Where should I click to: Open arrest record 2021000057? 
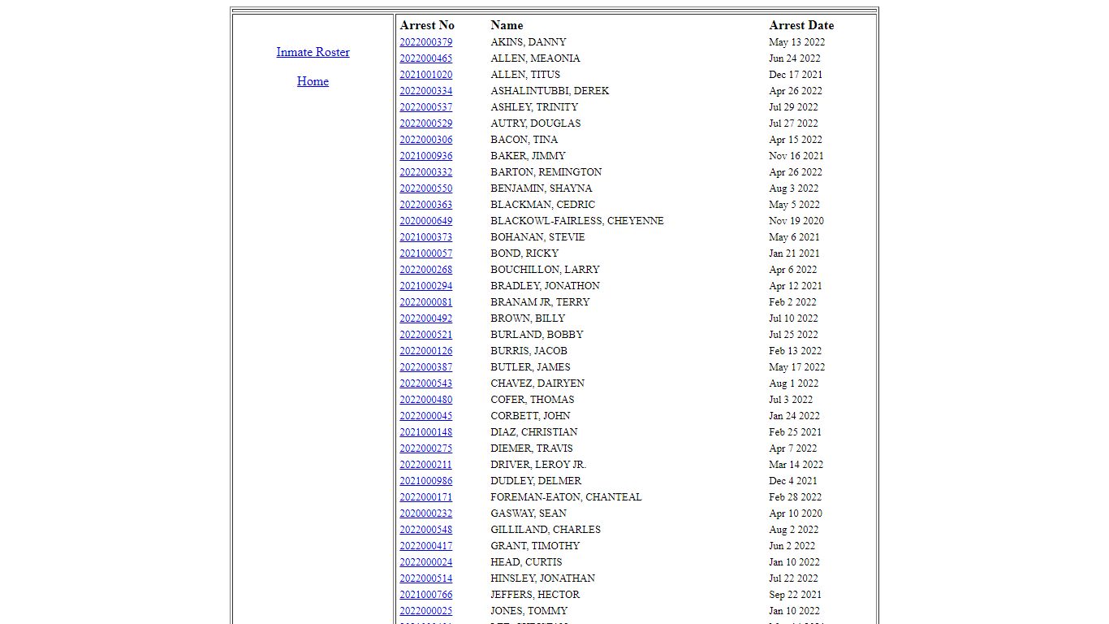pos(425,253)
